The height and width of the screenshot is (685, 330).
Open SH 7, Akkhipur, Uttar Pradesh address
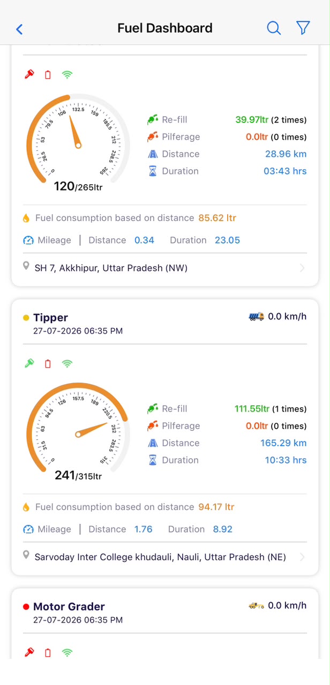(111, 268)
